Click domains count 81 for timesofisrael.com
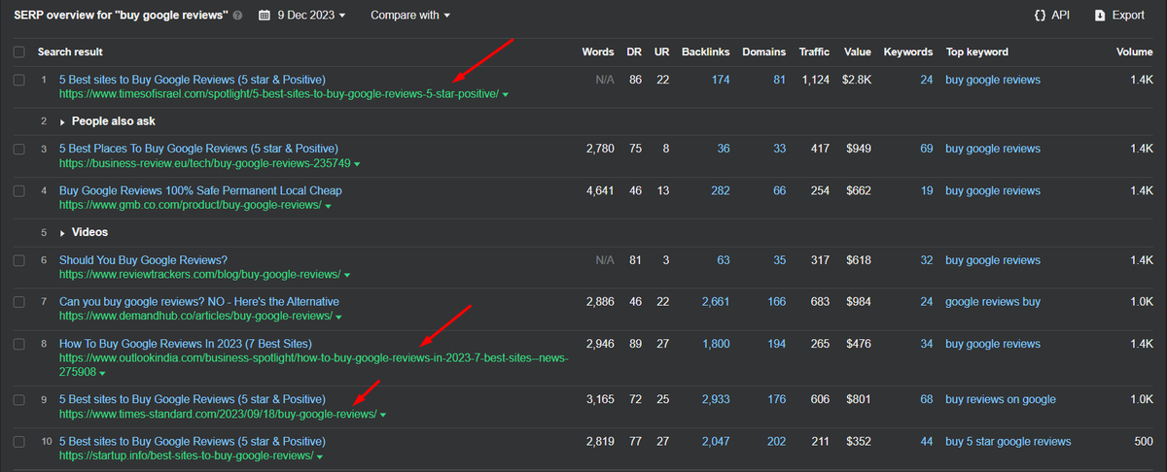 779,80
